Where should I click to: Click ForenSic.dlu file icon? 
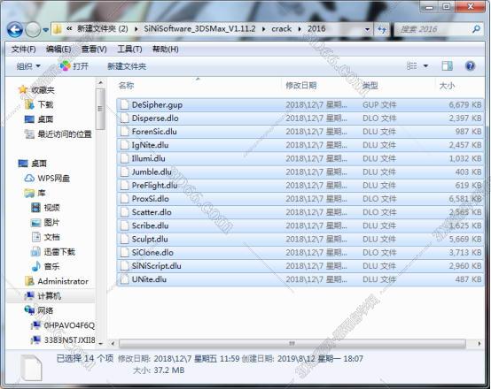[x=125, y=132]
